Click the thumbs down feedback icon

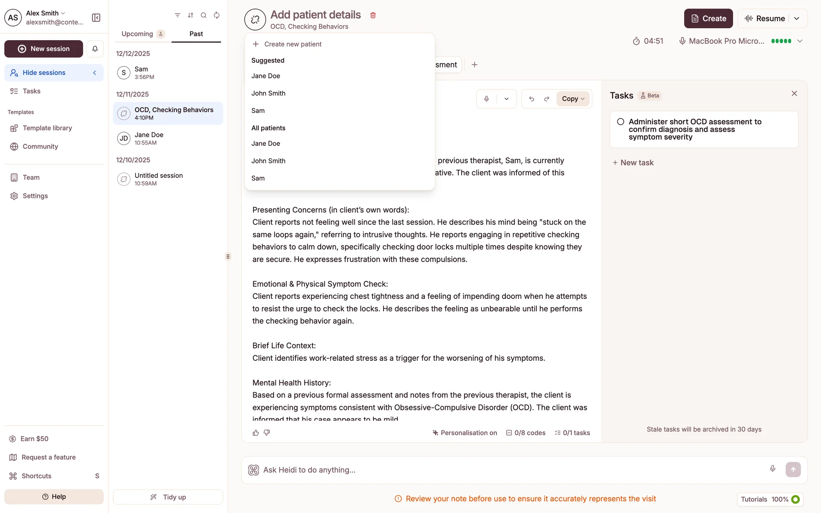point(267,433)
